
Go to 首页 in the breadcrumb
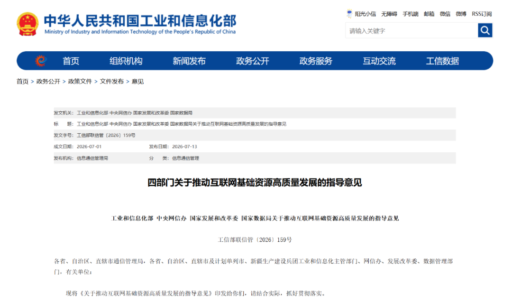[23, 81]
